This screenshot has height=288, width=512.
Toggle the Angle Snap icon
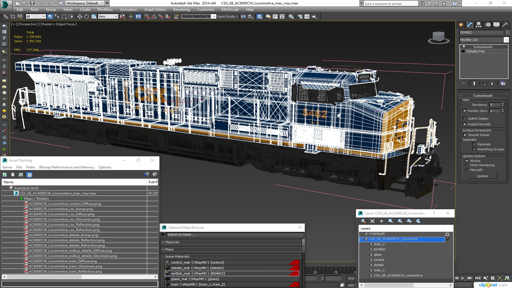[x=154, y=17]
